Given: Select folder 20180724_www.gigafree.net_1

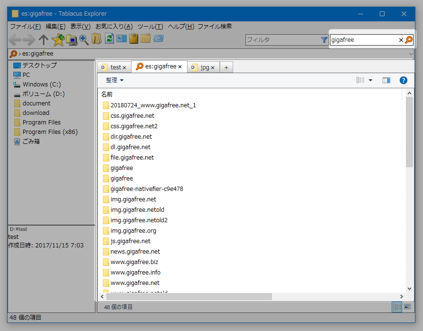Looking at the screenshot, I should (x=153, y=105).
